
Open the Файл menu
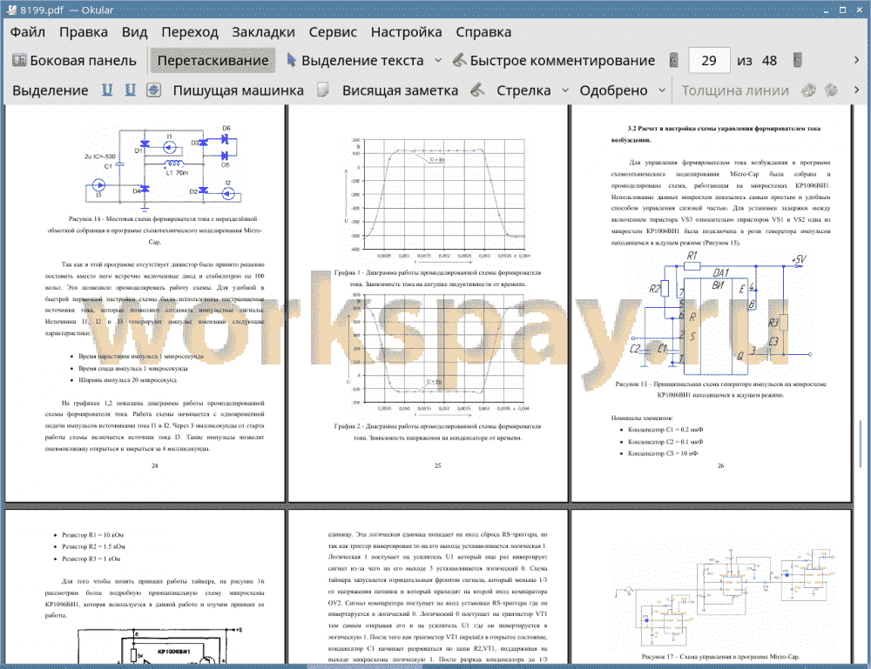tap(28, 32)
